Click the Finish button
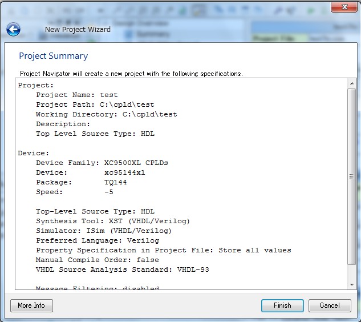 282,305
